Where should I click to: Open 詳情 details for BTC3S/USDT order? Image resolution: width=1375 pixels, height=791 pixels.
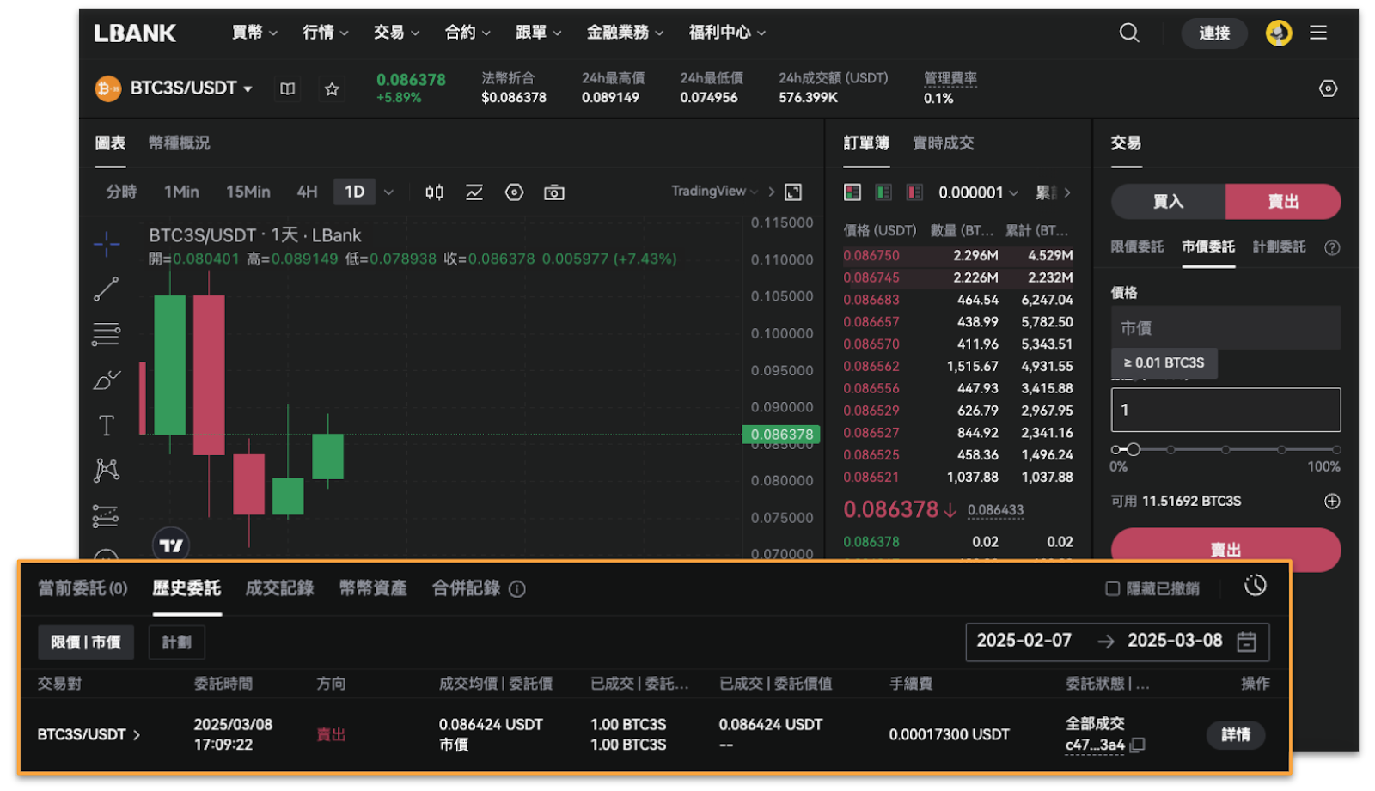1236,735
